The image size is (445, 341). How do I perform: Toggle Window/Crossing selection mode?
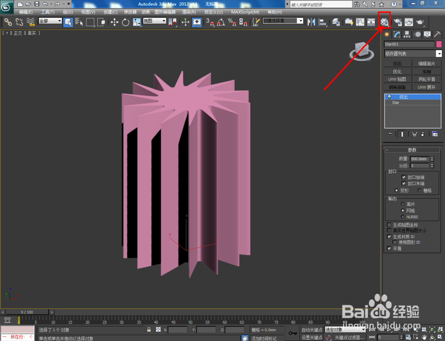(x=101, y=22)
